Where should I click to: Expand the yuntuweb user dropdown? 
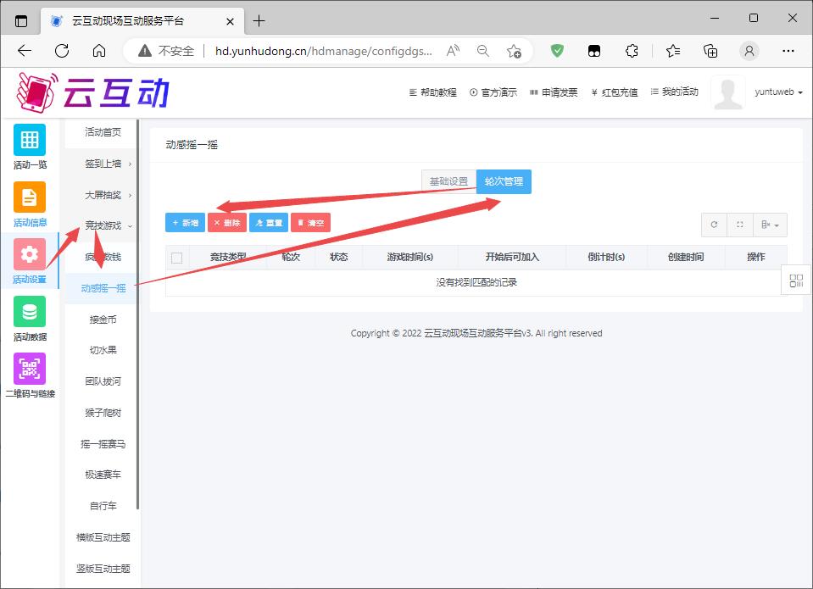coord(777,92)
